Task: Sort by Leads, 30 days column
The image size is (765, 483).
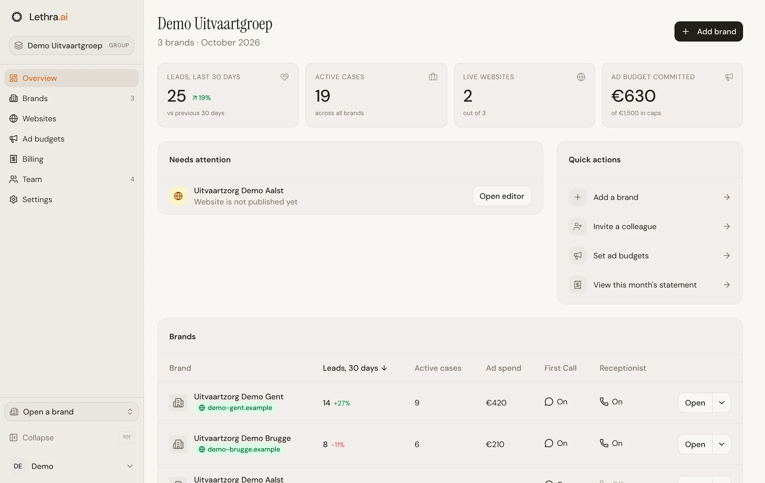Action: [355, 368]
